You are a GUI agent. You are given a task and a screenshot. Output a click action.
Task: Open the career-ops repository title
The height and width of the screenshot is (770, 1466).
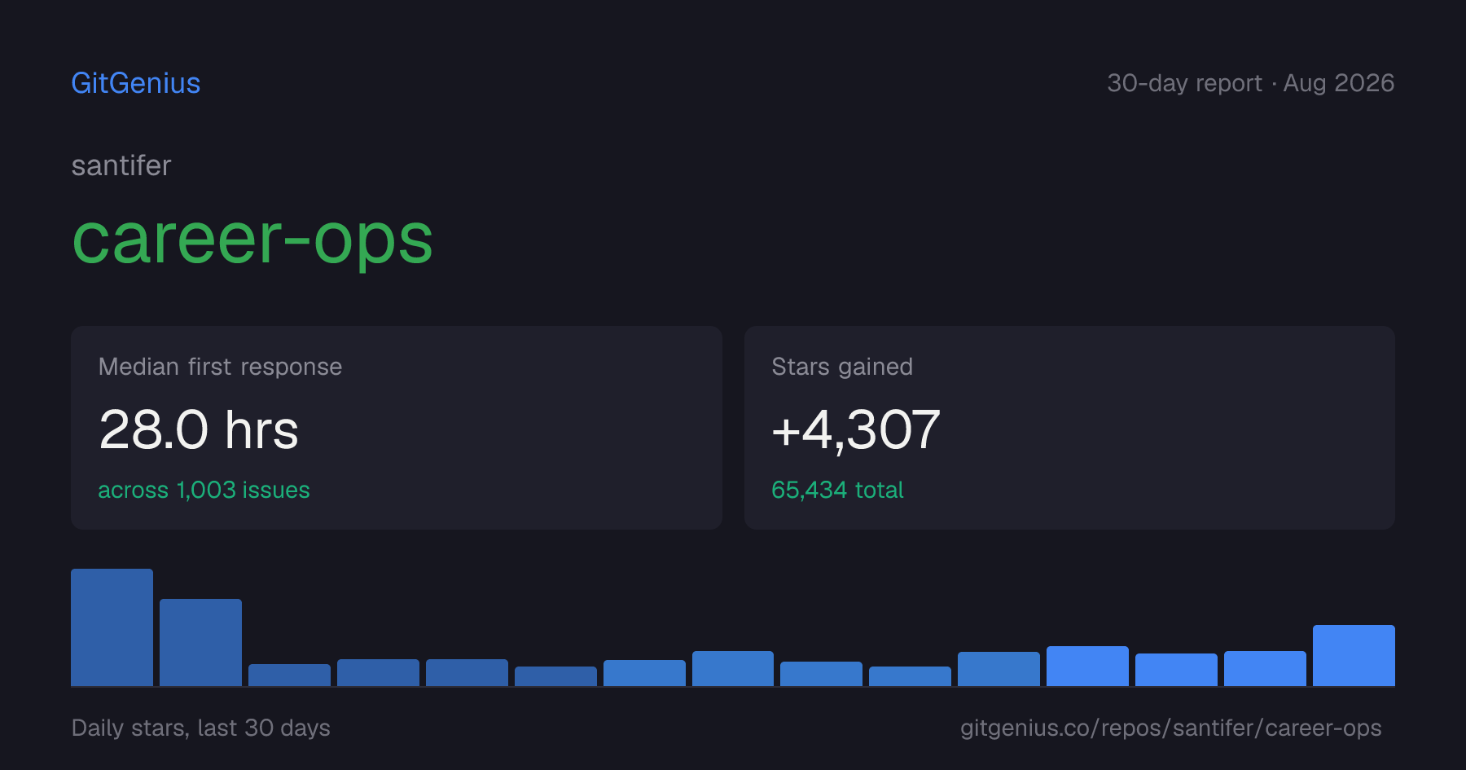coord(252,240)
